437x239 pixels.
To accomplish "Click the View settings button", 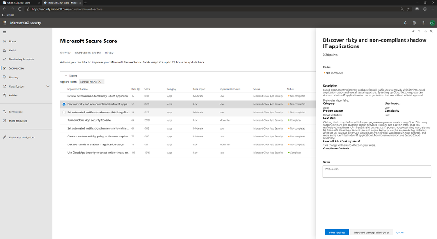I will 337,232.
